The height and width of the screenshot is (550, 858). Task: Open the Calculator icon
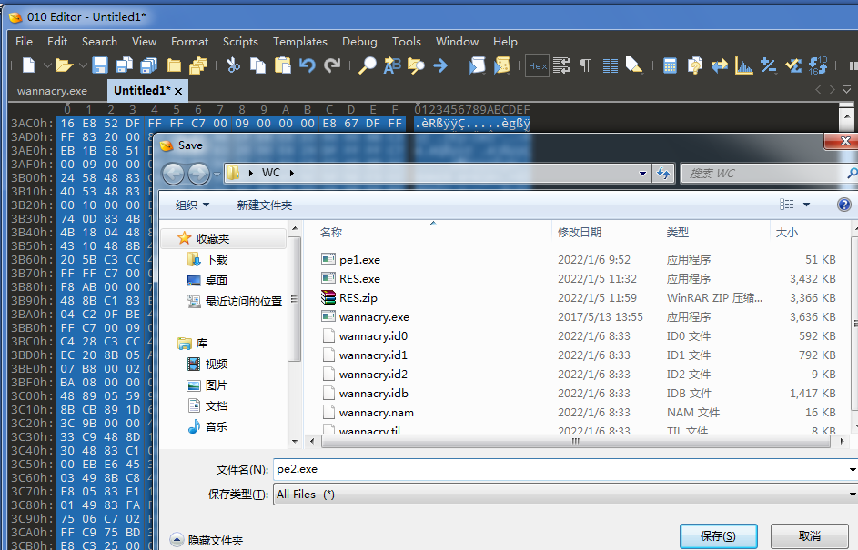[670, 65]
